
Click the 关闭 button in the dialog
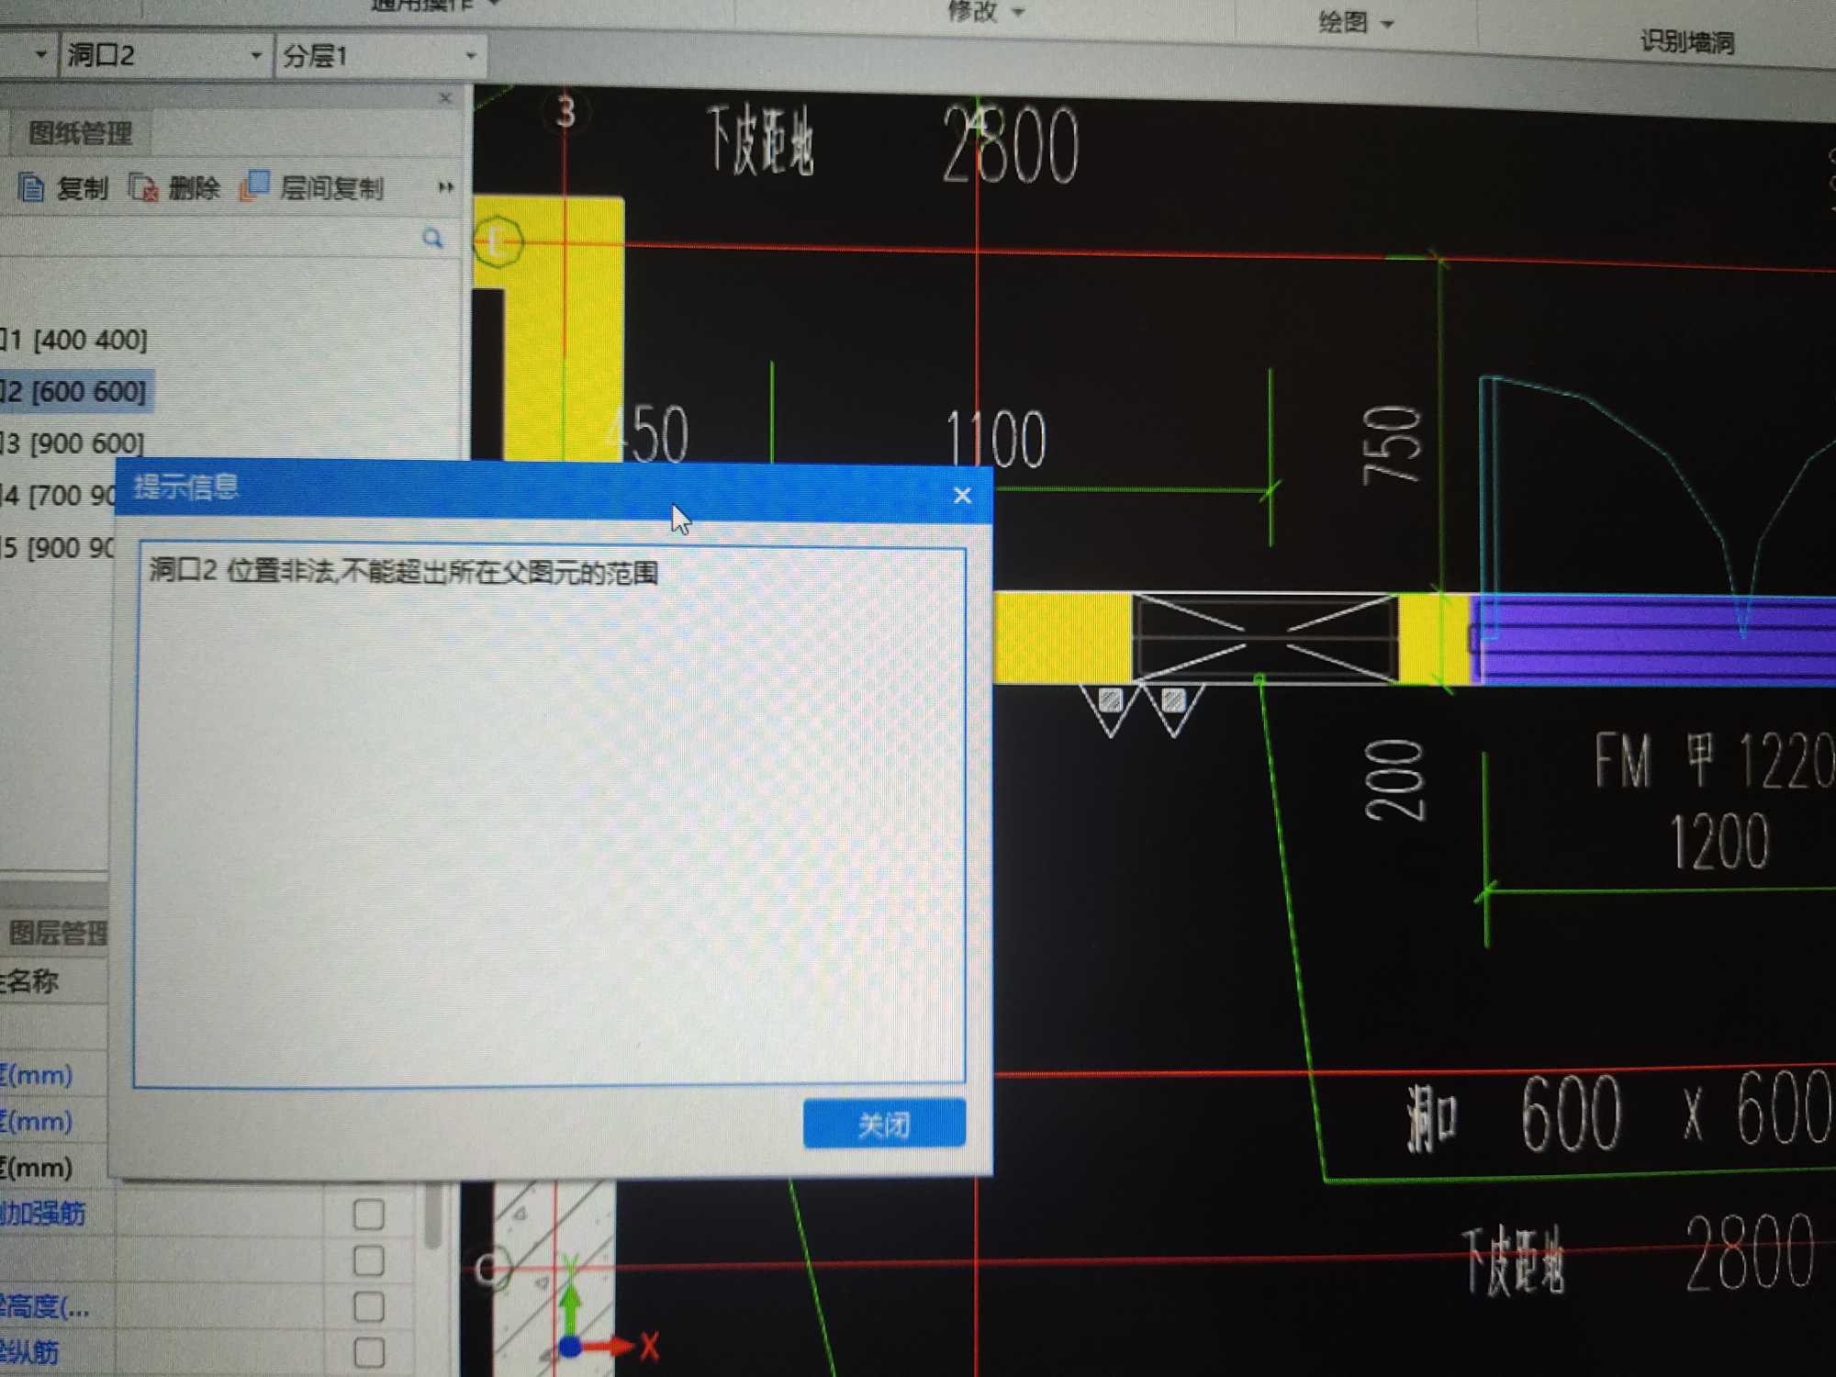(884, 1123)
